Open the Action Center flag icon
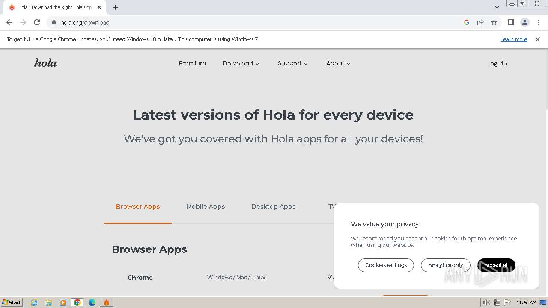 (x=507, y=302)
